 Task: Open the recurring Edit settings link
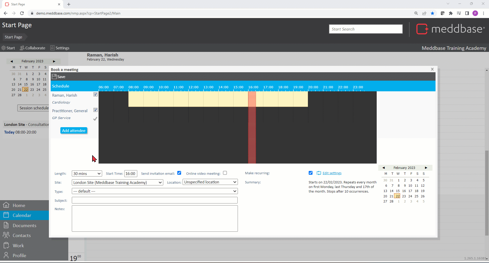tap(332, 173)
